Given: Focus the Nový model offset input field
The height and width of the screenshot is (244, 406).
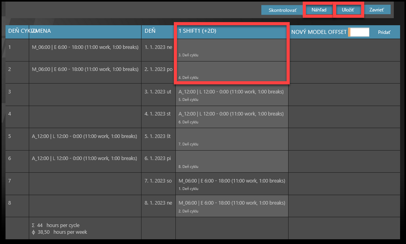Looking at the screenshot, I should [x=359, y=32].
